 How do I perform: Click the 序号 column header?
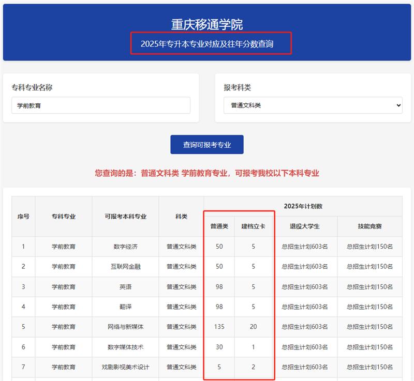pos(23,217)
